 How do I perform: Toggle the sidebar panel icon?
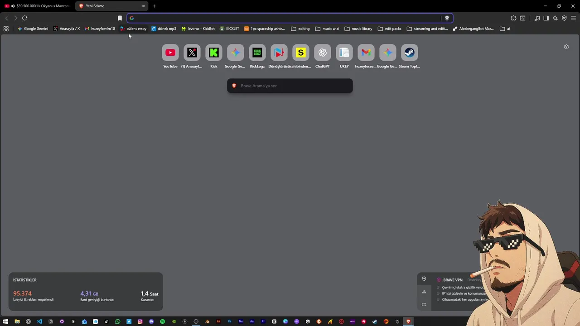point(546,18)
